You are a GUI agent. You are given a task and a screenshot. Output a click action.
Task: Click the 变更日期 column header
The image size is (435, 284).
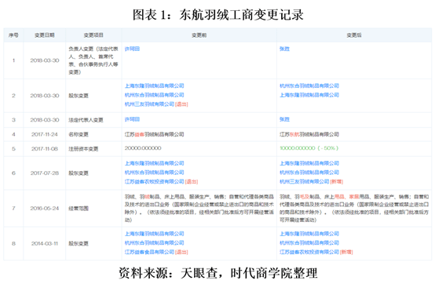45,35
